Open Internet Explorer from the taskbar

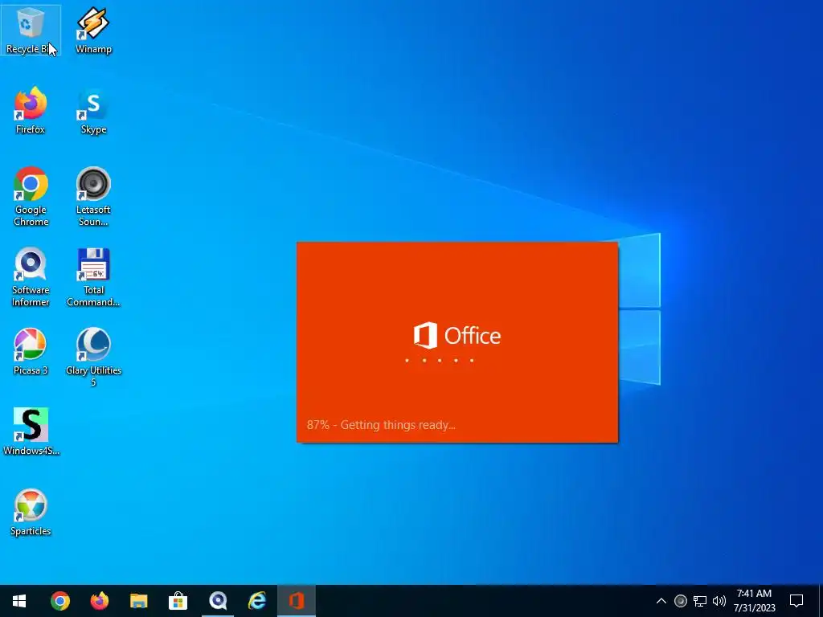point(256,601)
